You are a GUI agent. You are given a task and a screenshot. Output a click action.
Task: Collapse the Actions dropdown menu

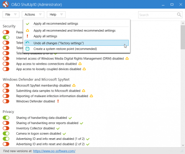[33, 15]
